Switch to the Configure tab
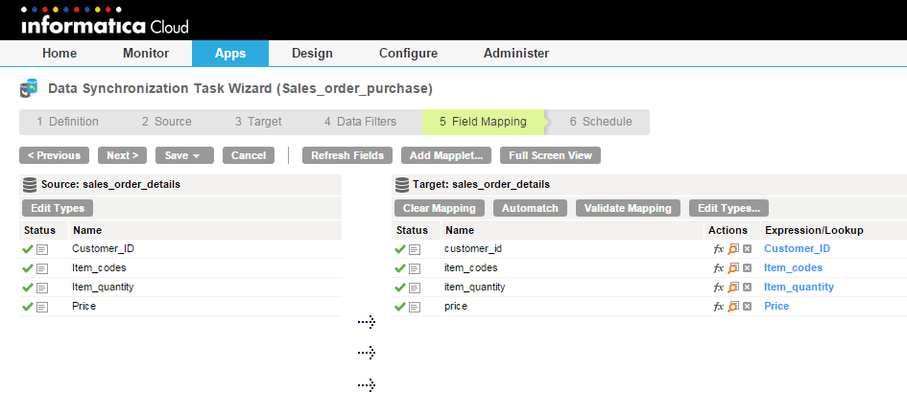This screenshot has width=907, height=416. pyautogui.click(x=408, y=53)
